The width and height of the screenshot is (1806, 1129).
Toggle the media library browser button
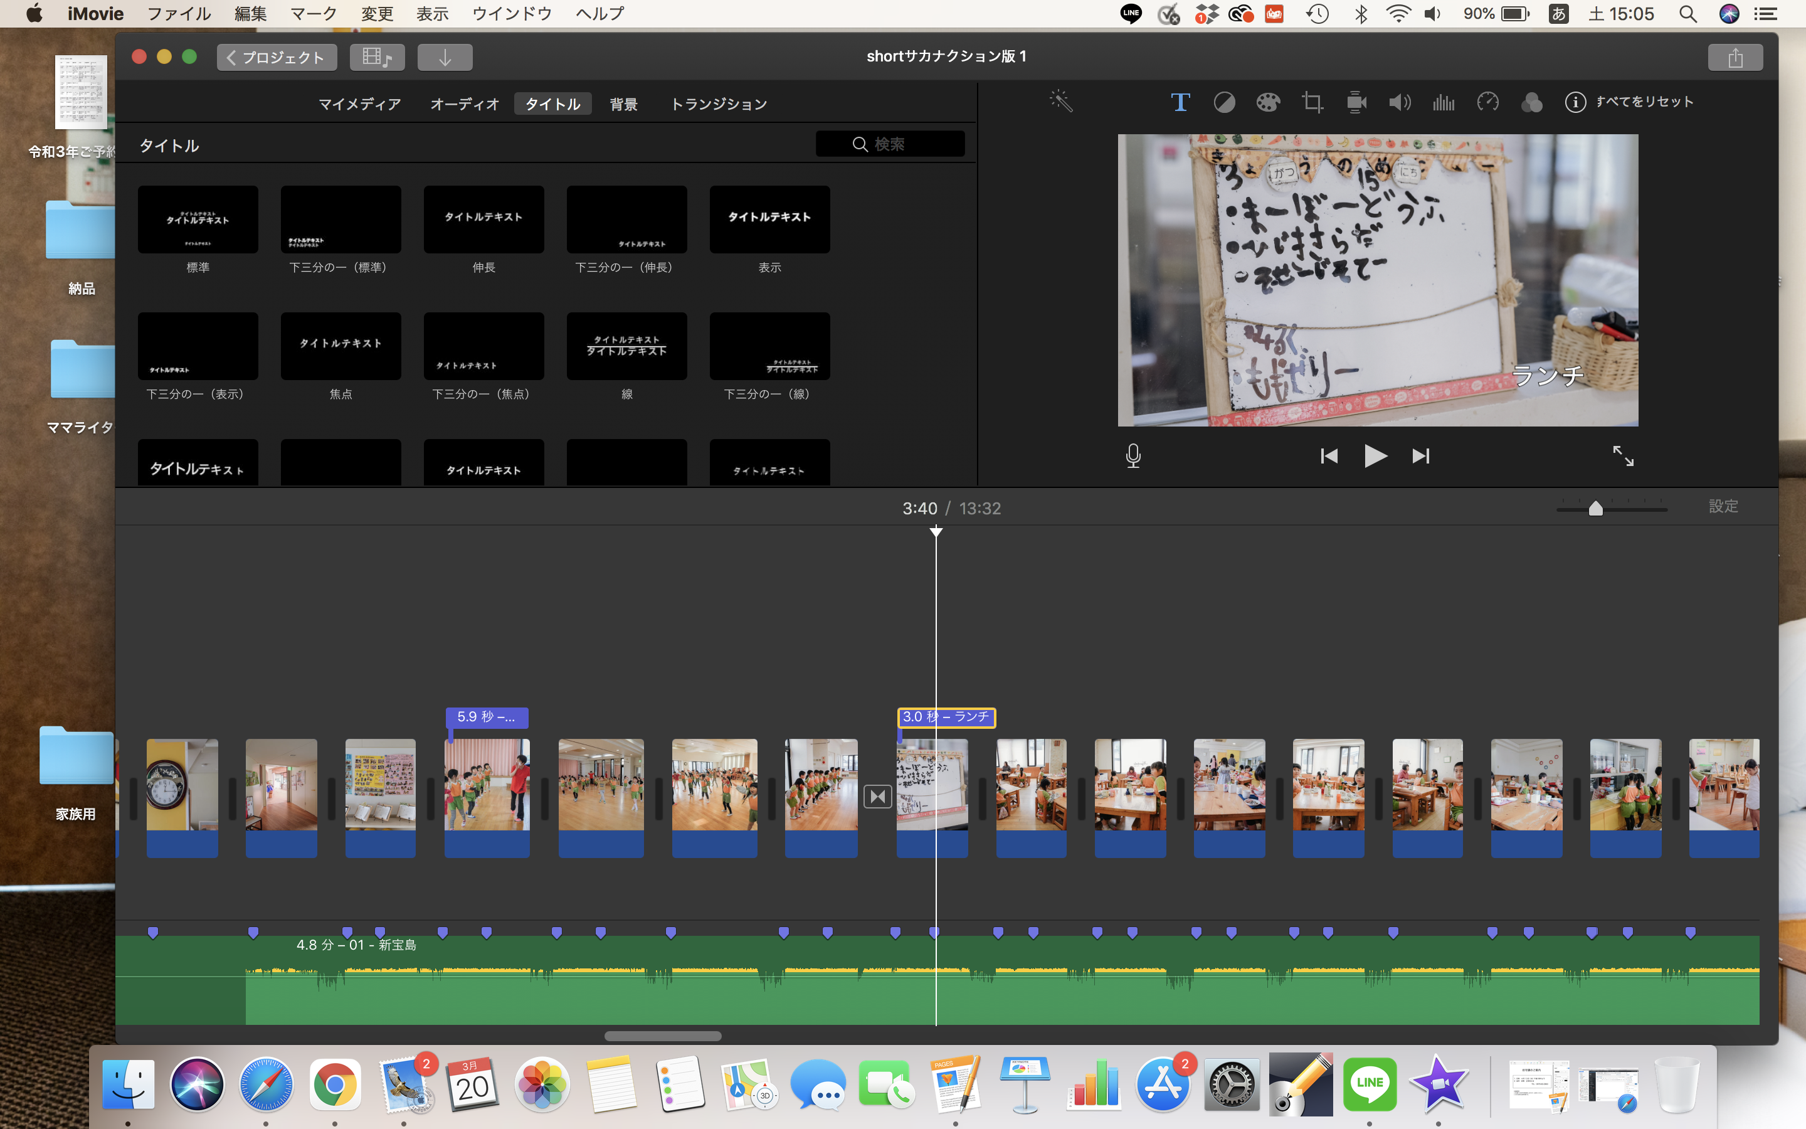point(377,56)
